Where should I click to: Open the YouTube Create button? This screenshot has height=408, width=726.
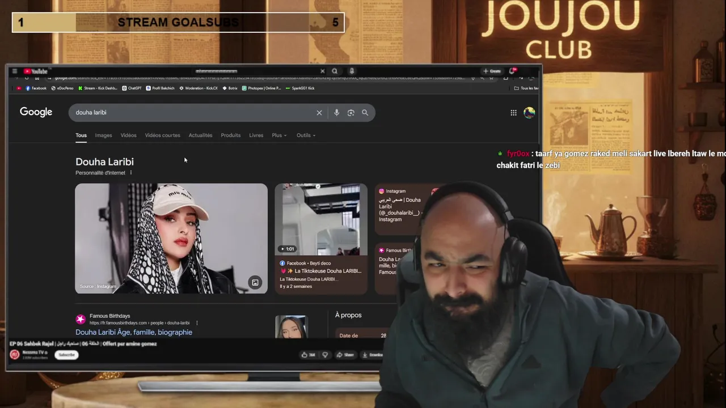point(492,71)
